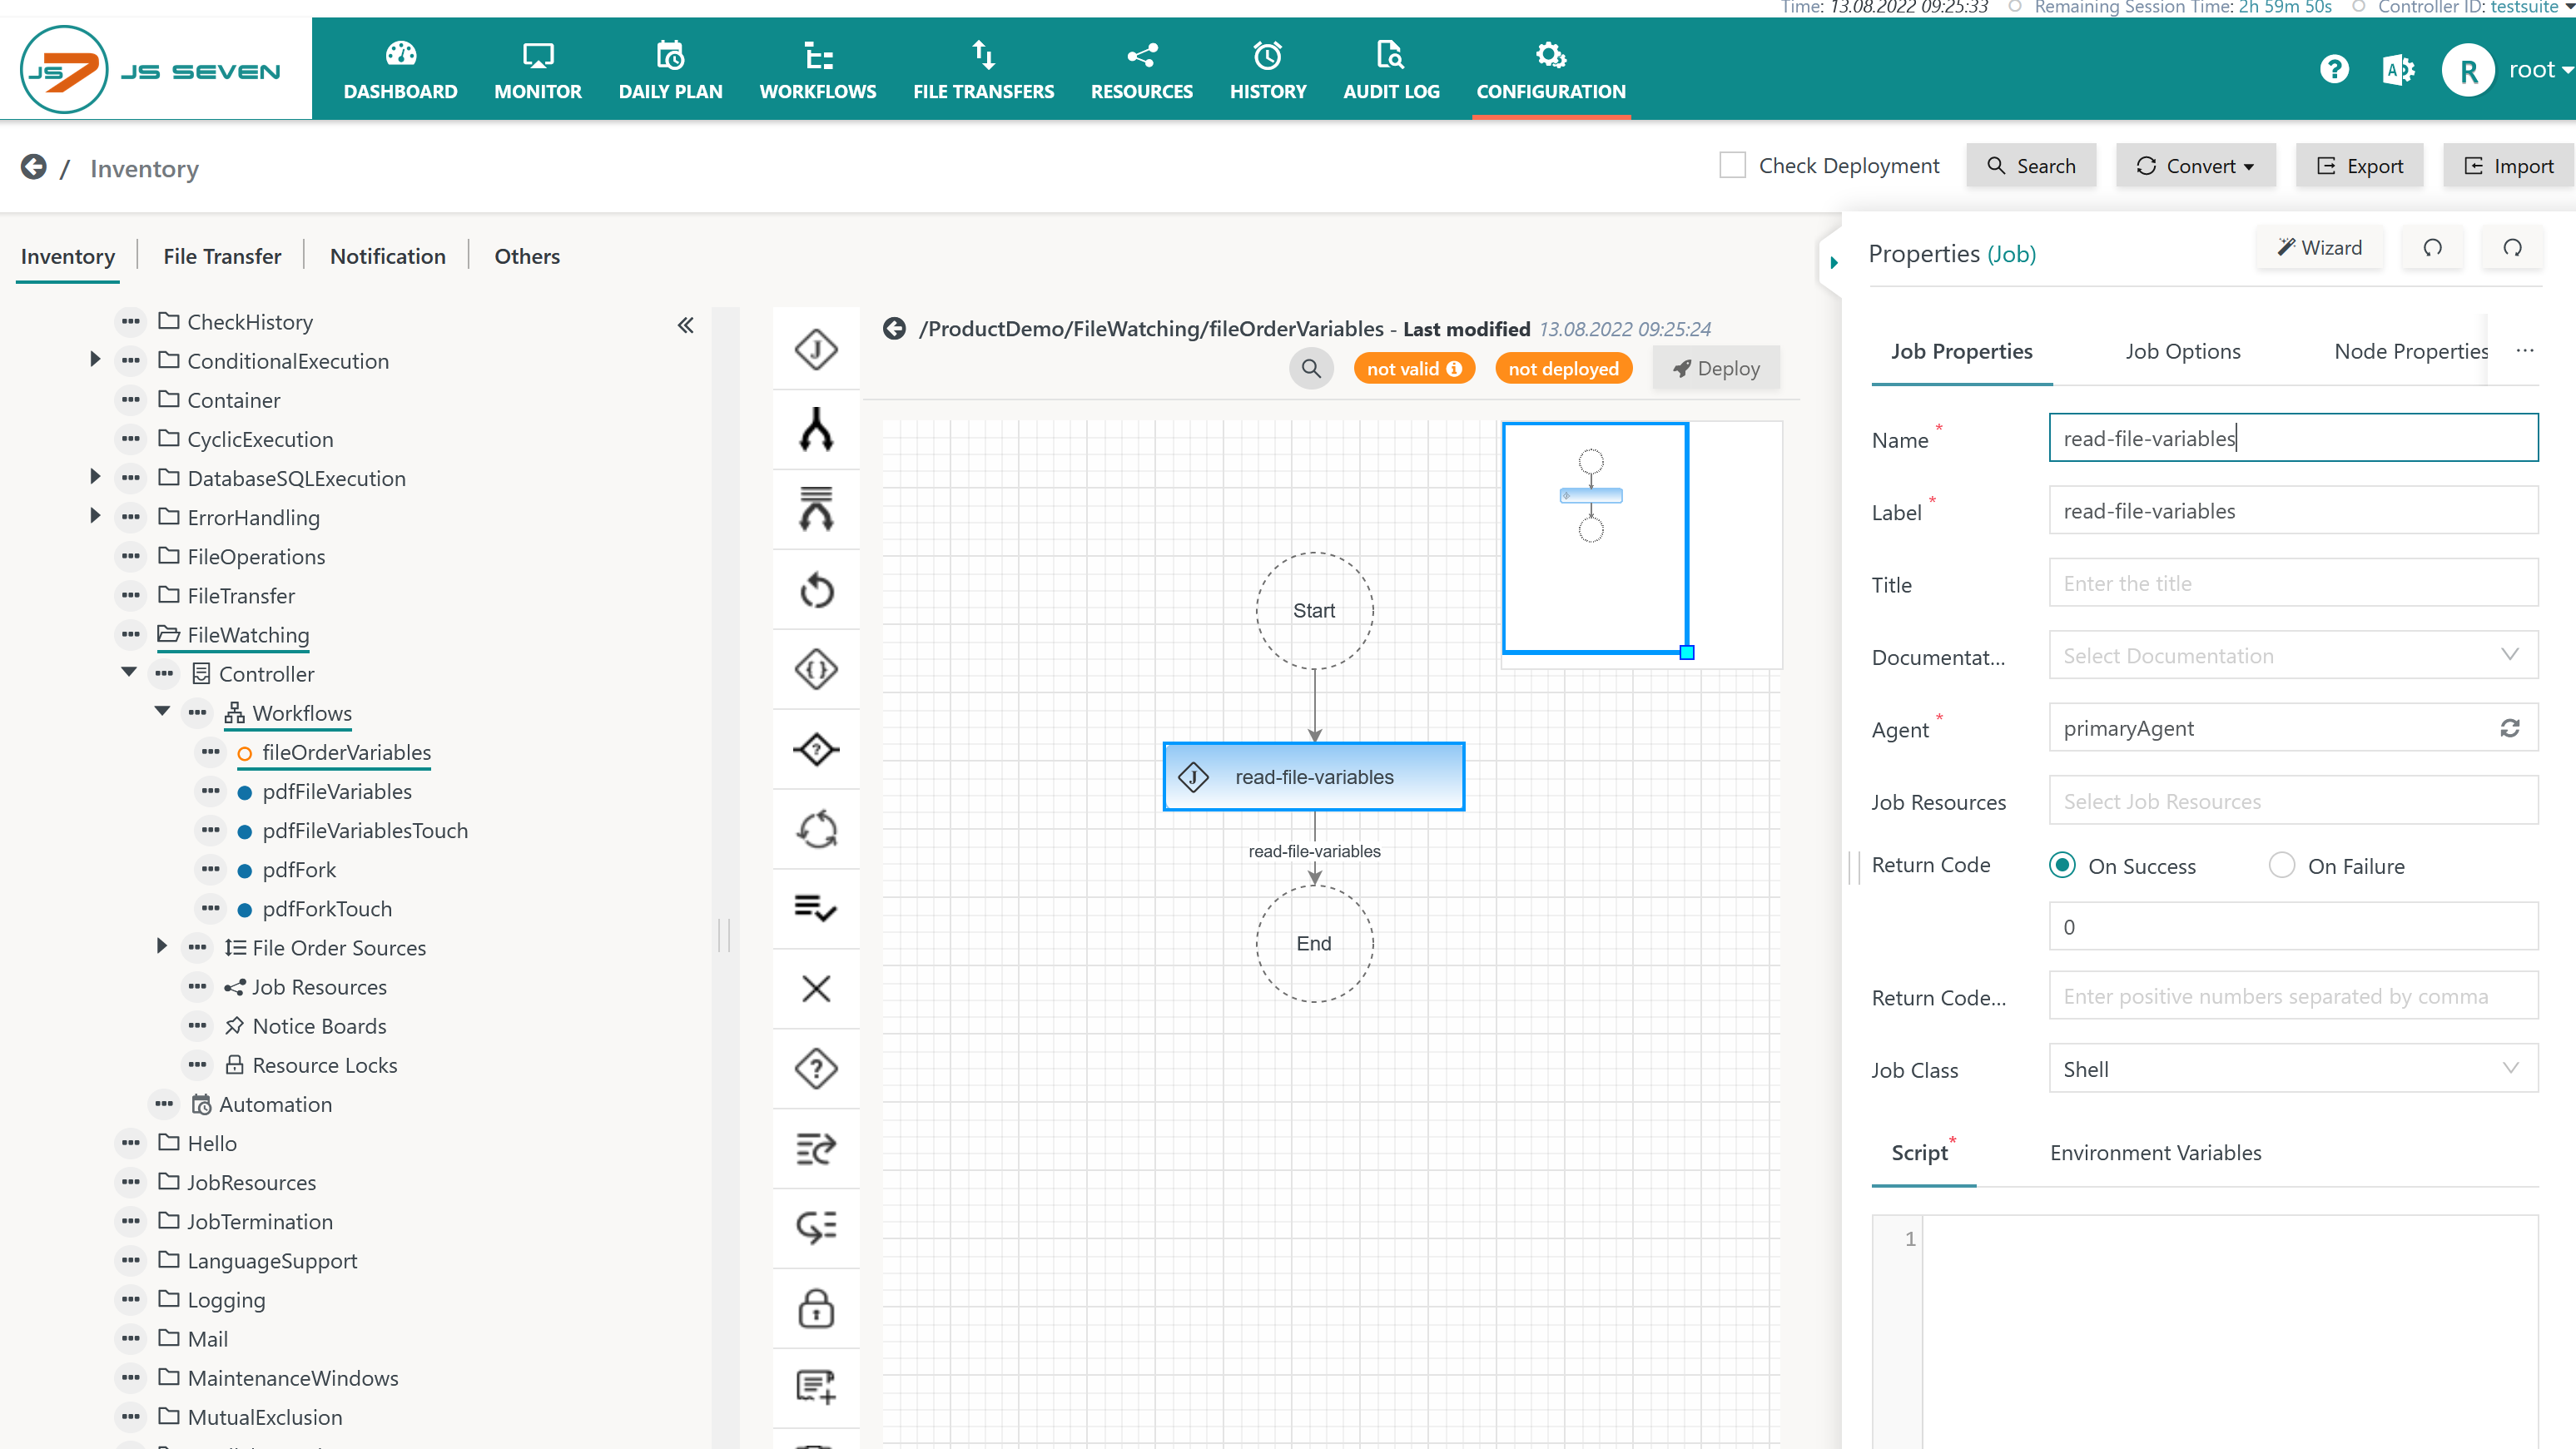Click the outline viewport resize handle
Screen dimensions: 2576x1449
1686,652
